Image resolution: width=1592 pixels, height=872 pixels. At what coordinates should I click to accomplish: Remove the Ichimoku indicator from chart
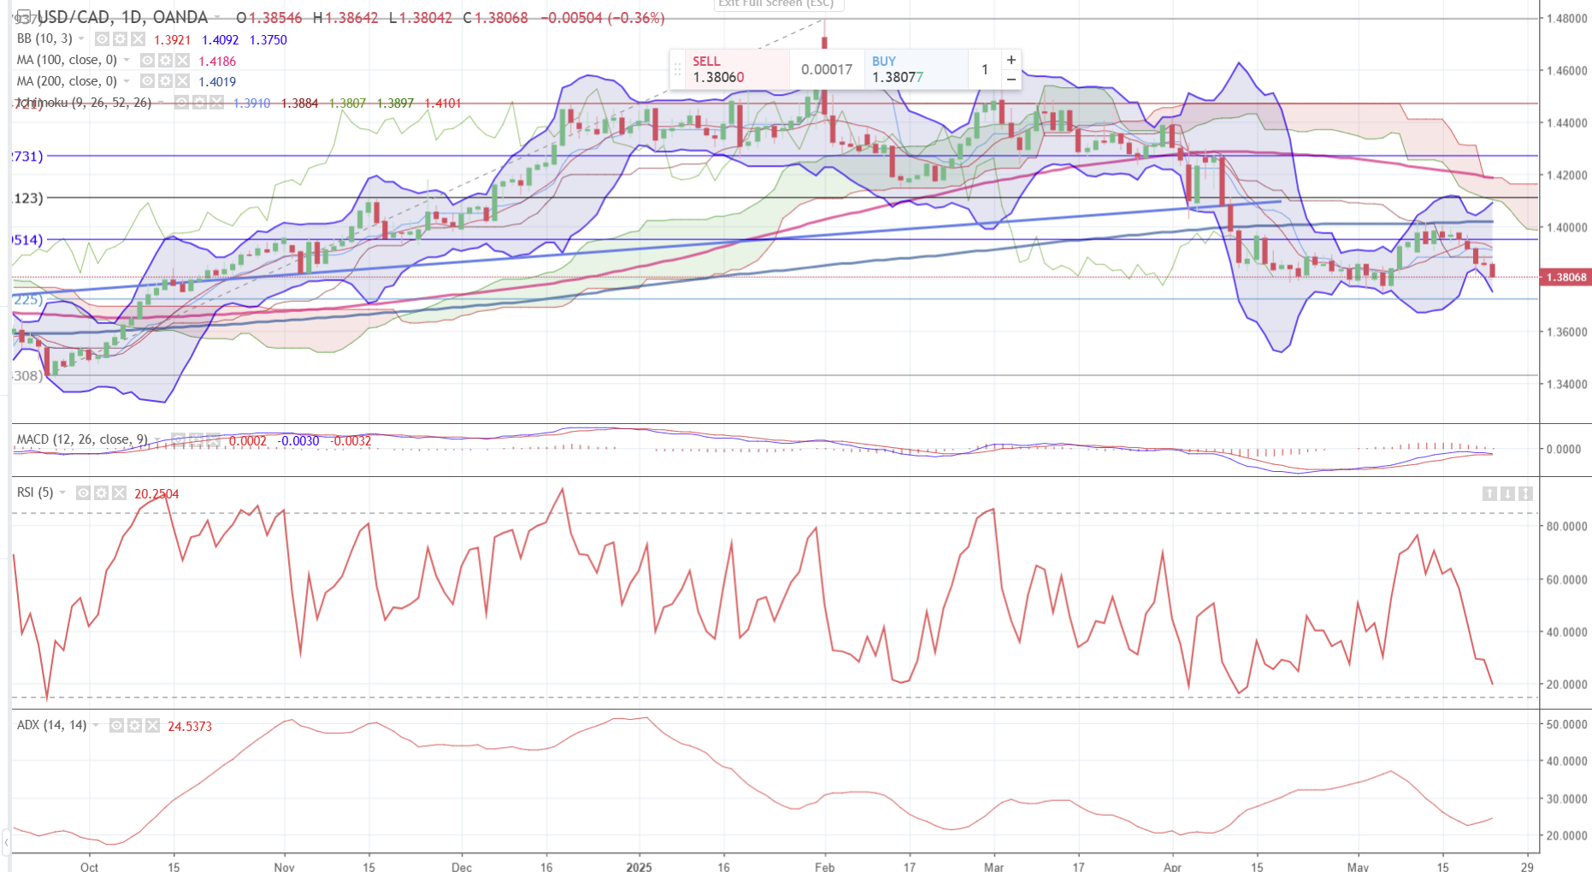tap(216, 103)
